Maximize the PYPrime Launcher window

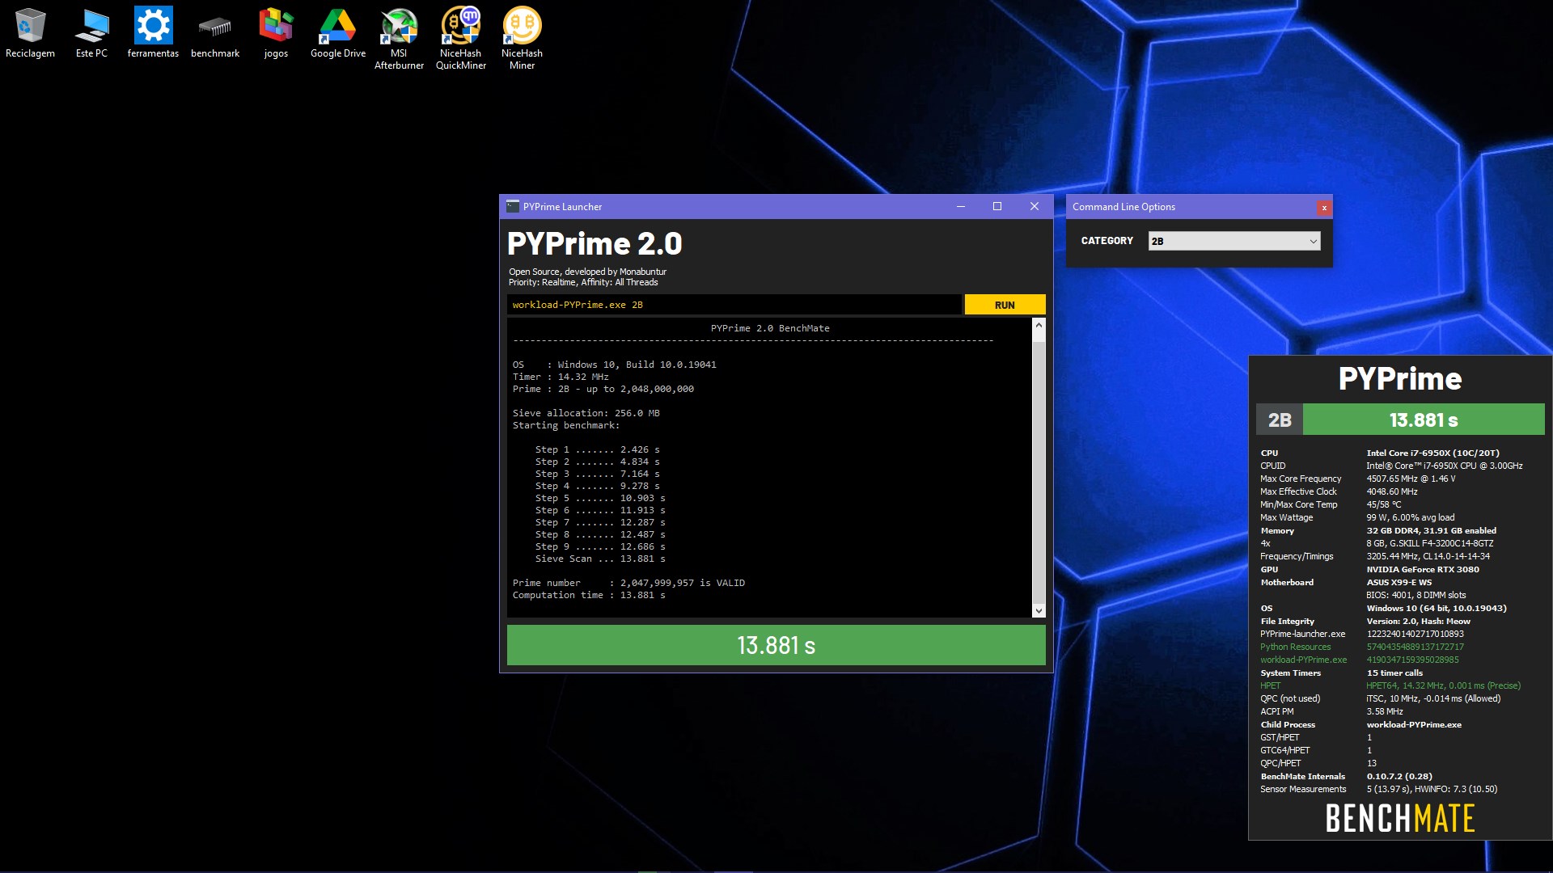tap(997, 206)
